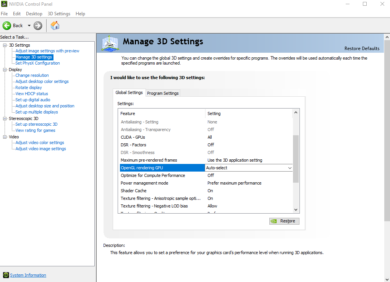Screen dimensions: 390x282
Task: Click the System Information icon
Action: tap(6, 275)
